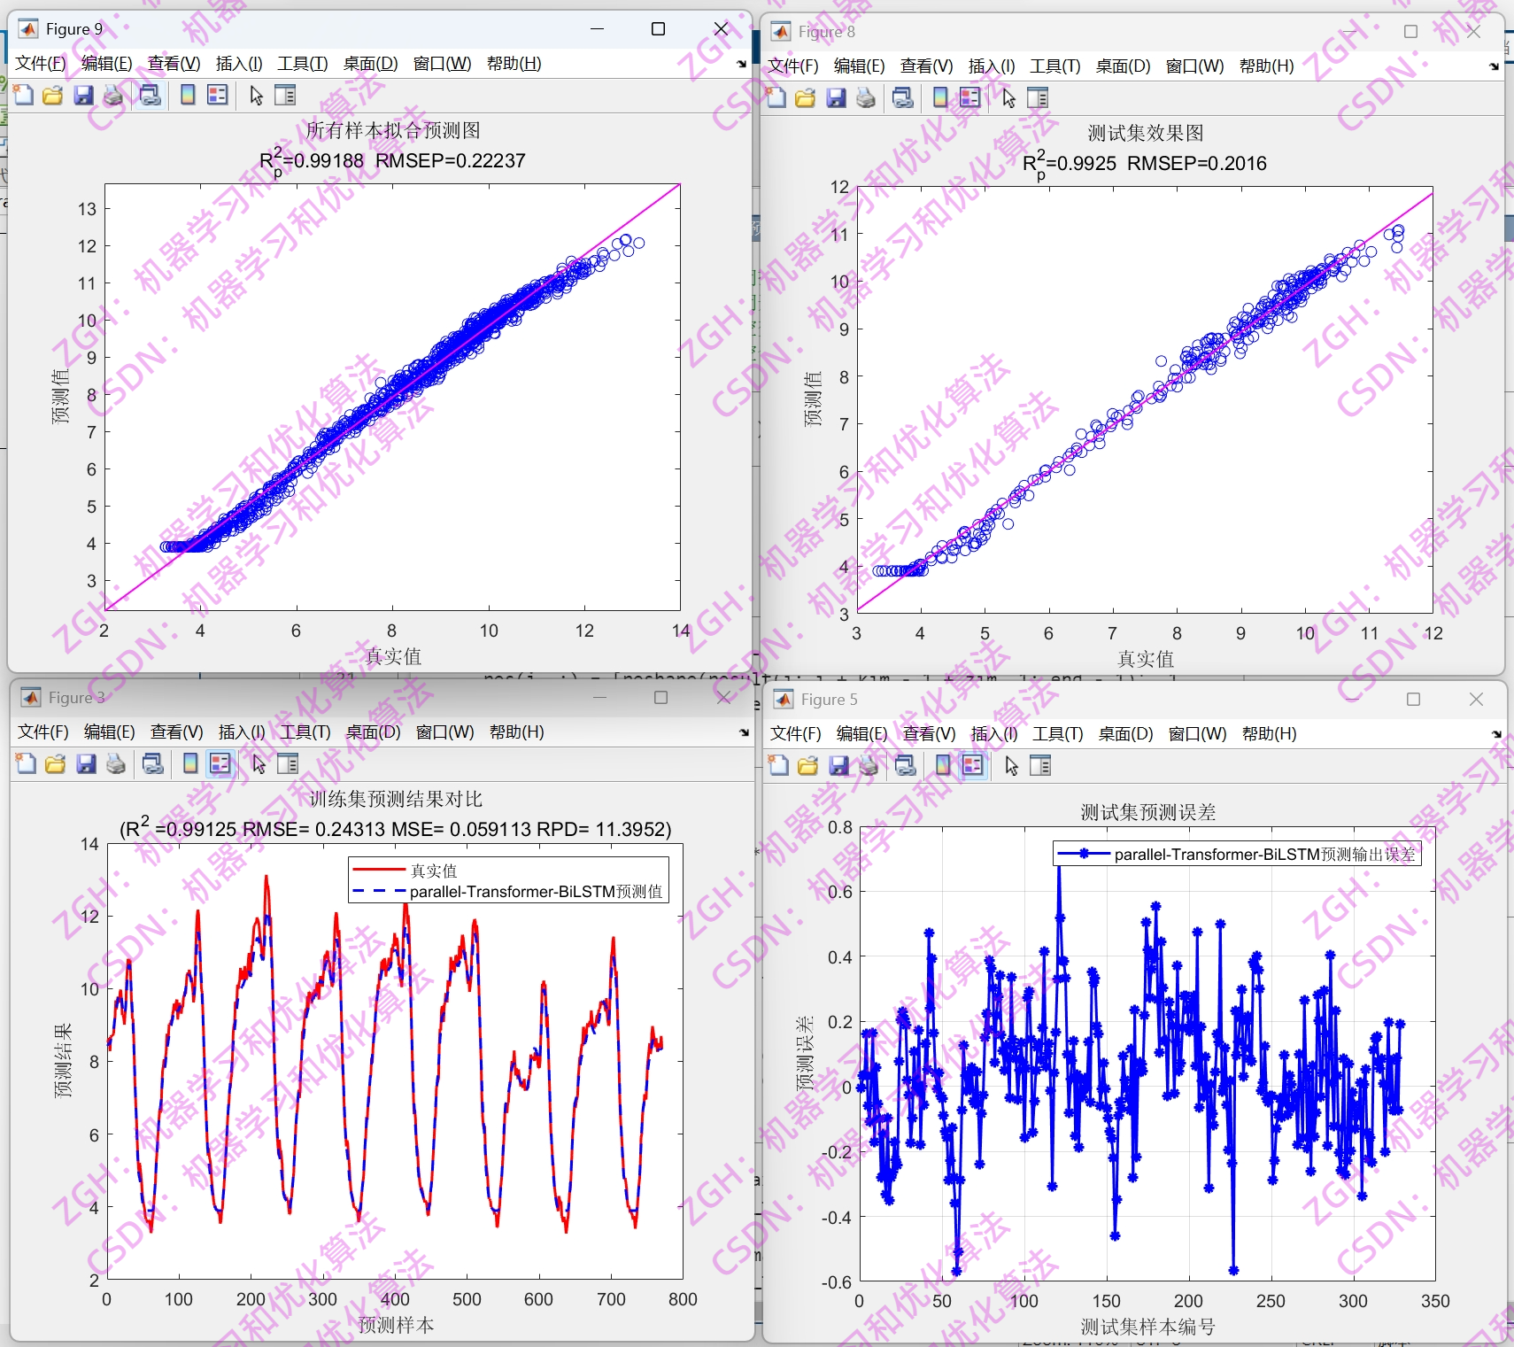This screenshot has width=1514, height=1347.
Task: Toggle Edit Plot mode in Figure 5
Action: pyautogui.click(x=1010, y=765)
